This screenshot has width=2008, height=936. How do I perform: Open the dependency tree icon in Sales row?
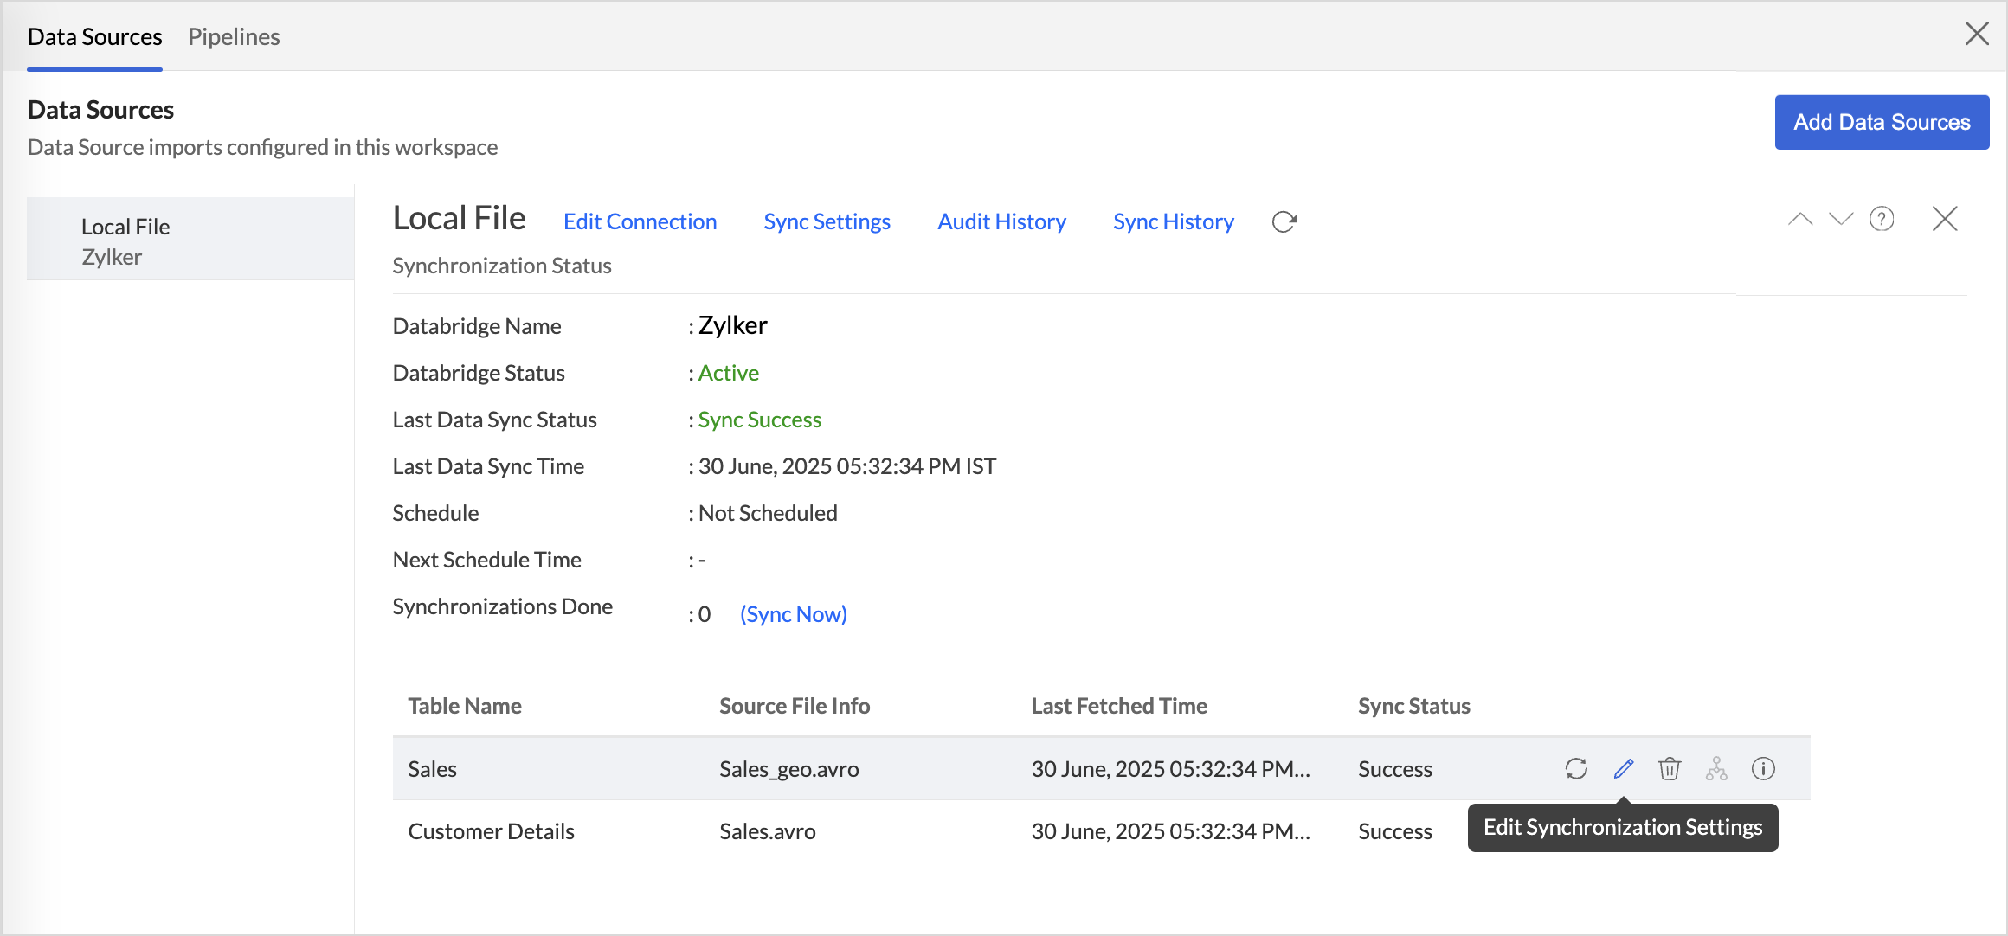1716,768
